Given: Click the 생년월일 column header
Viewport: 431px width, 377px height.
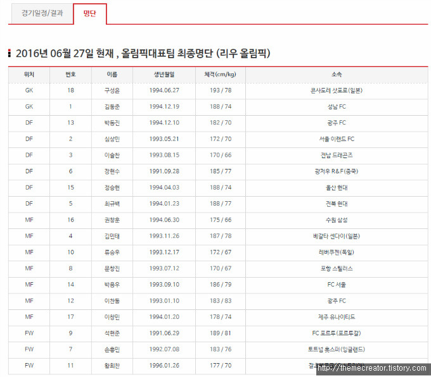Looking at the screenshot, I should [164, 75].
